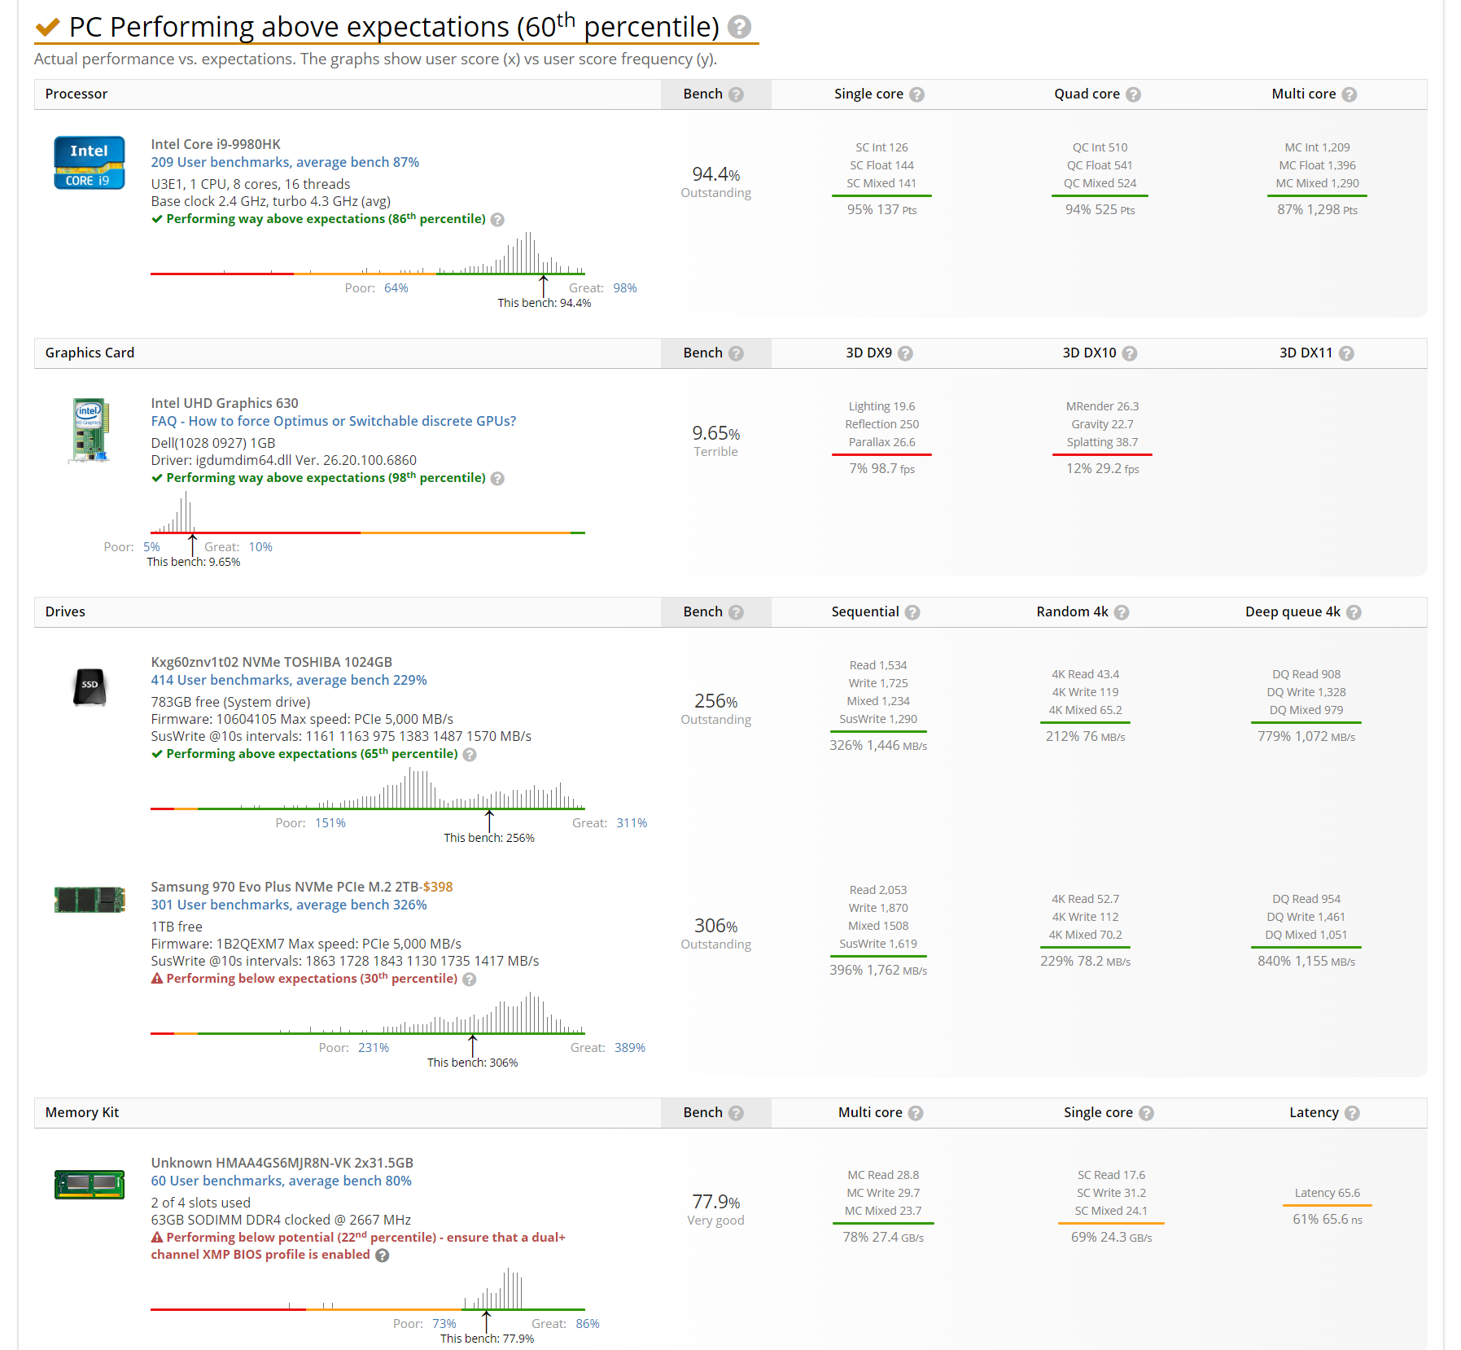Viewport: 1461px width, 1350px height.
Task: Click 840% 1,155 MB/s deep queue result
Action: pyautogui.click(x=1306, y=962)
